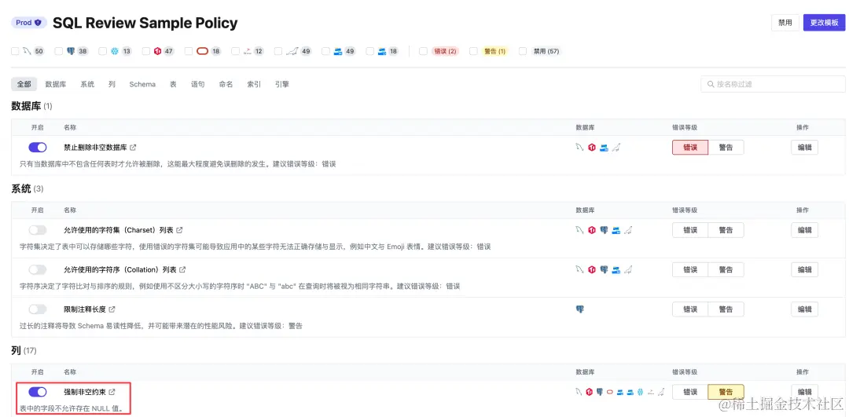Click 编辑 for 禁止删除非空数据库 rule
The image size is (849, 417).
pyautogui.click(x=805, y=147)
